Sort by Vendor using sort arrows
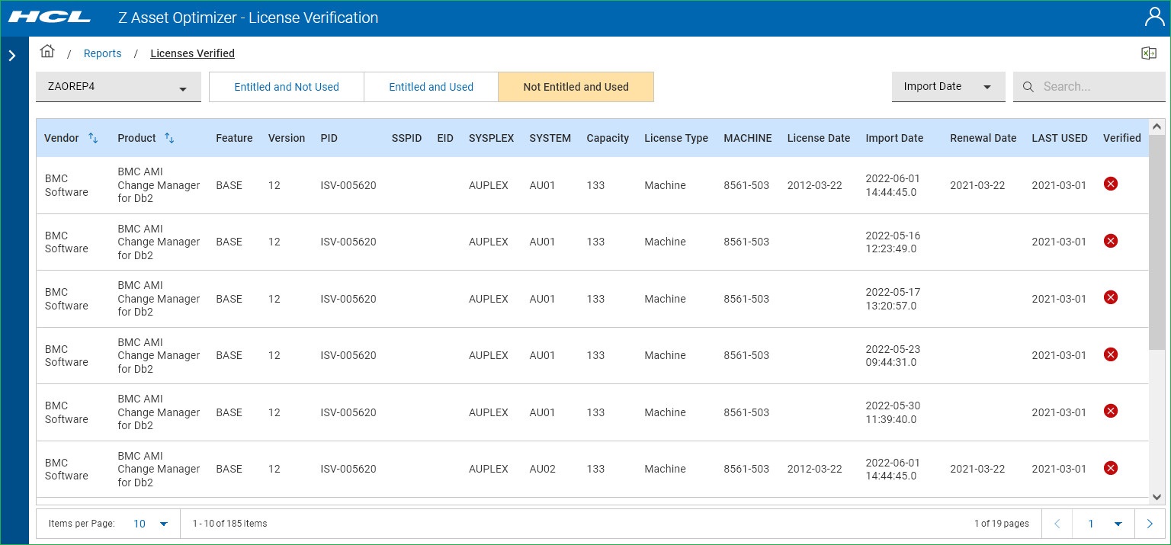This screenshot has height=545, width=1171. pos(93,138)
